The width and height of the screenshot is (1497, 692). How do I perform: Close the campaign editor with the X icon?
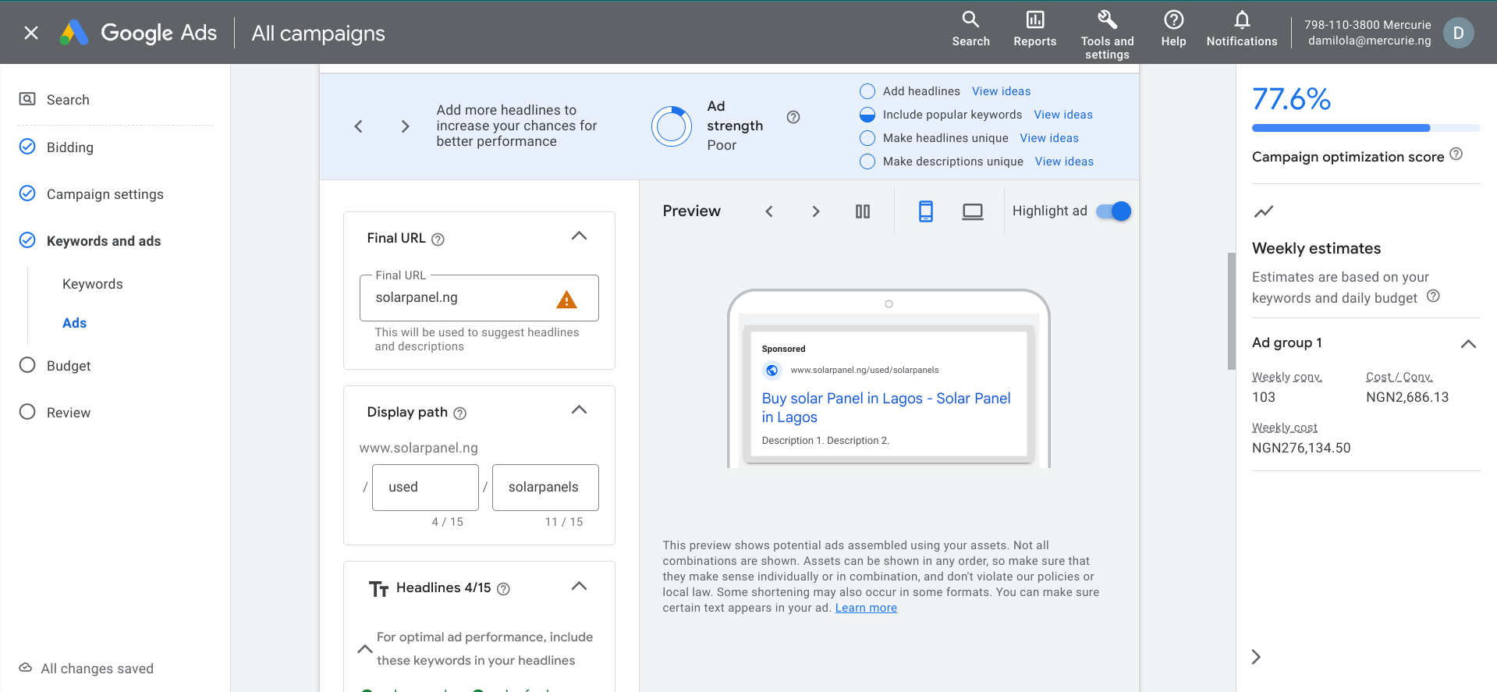(31, 33)
